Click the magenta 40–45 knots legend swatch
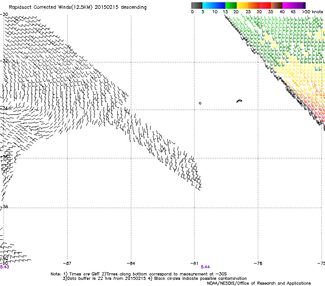This screenshot has height=286, width=325. (288, 5)
